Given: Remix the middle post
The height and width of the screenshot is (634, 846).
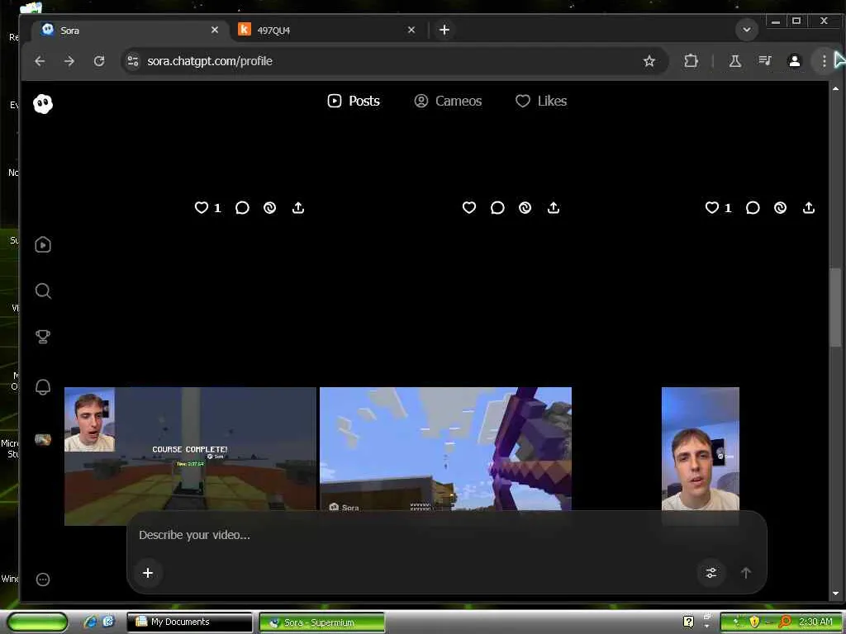Looking at the screenshot, I should click(x=525, y=207).
